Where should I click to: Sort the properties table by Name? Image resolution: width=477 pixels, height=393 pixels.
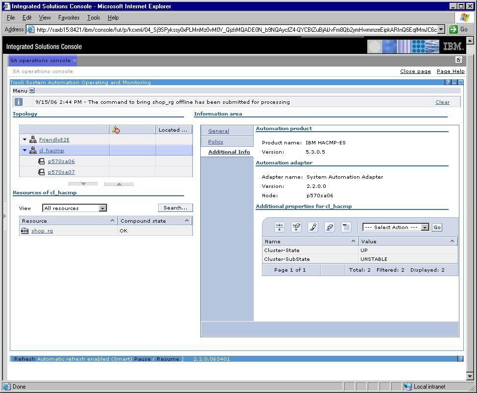(353, 241)
